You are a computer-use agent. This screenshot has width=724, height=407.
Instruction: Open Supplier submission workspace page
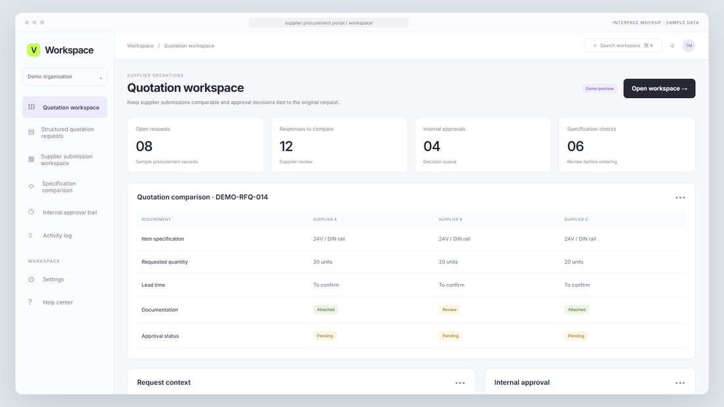pyautogui.click(x=65, y=160)
